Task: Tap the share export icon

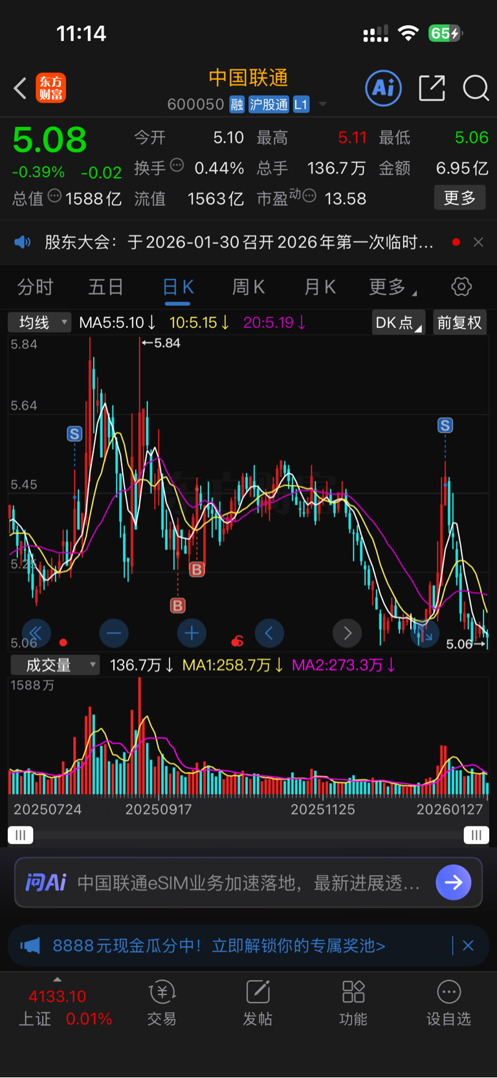Action: (432, 88)
